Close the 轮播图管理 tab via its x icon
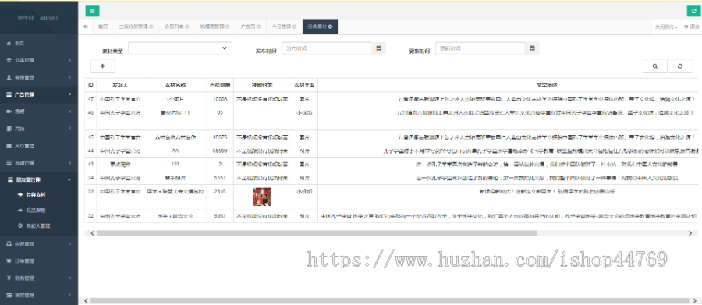Screen dimensions: 702x305 point(228,27)
